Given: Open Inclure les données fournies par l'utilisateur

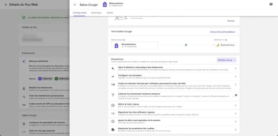Looking at the screenshot, I should click(x=174, y=86).
